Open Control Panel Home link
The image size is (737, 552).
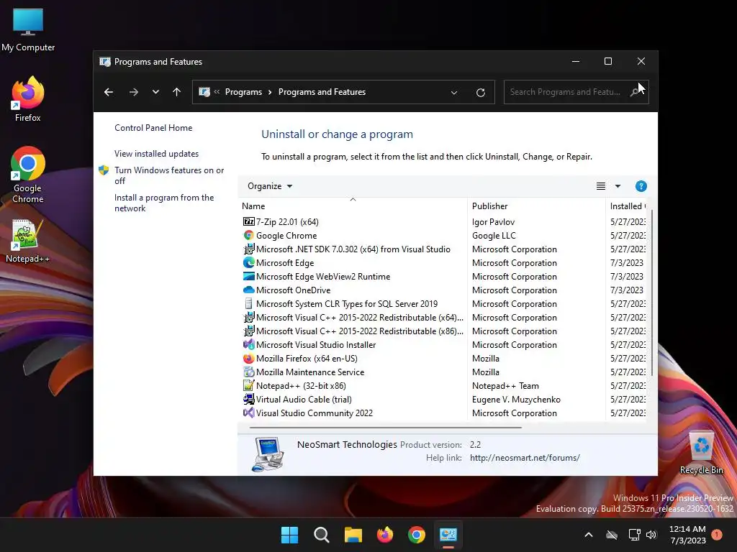(153, 128)
